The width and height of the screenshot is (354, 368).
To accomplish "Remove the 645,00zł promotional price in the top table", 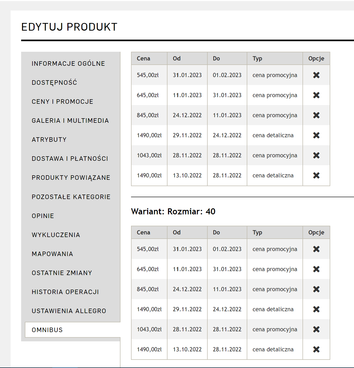I will click(x=316, y=95).
